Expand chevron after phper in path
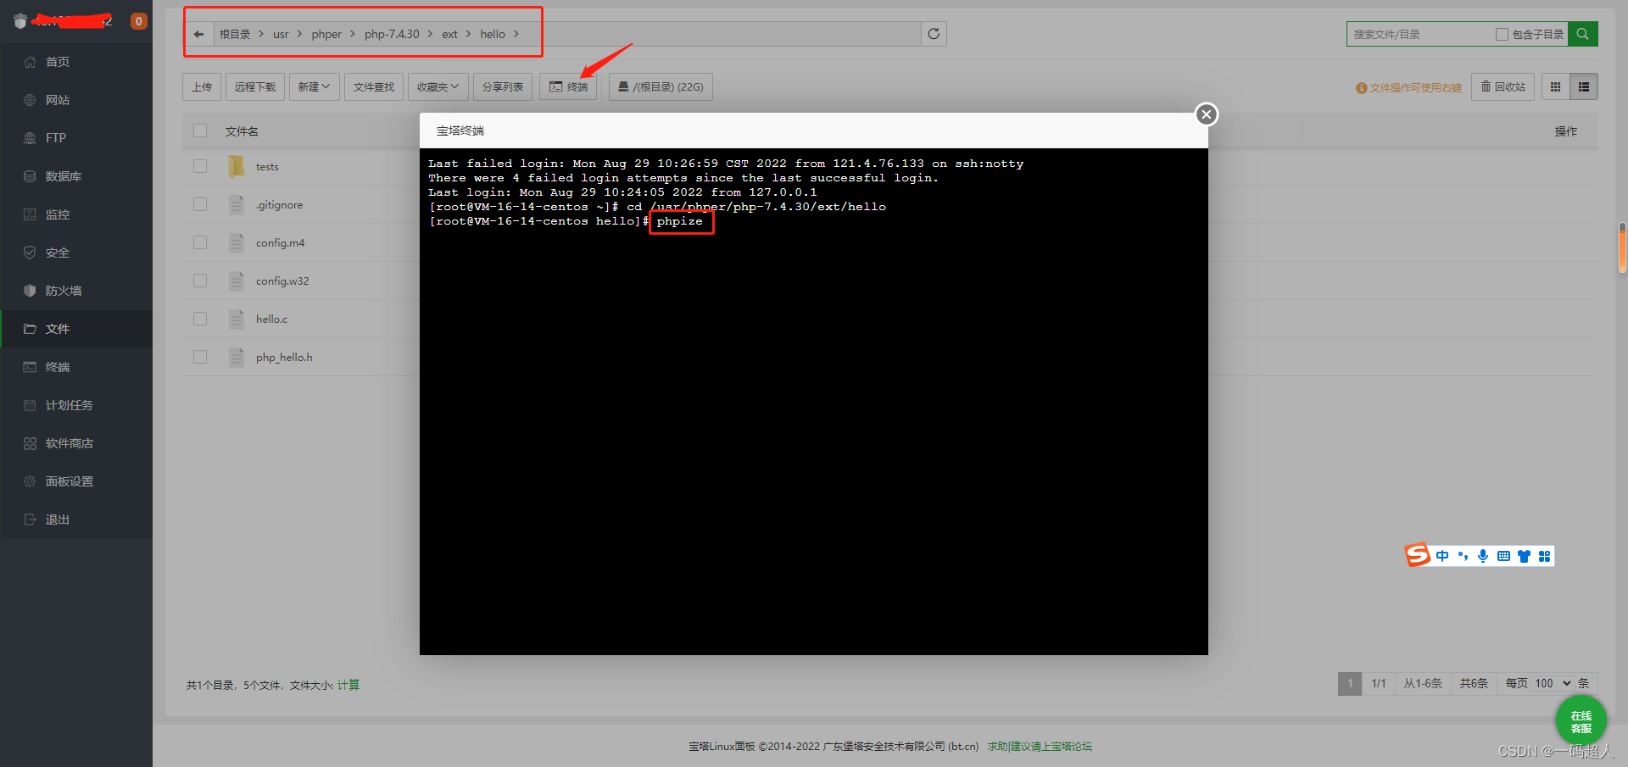Image resolution: width=1628 pixels, height=767 pixels. tap(353, 34)
